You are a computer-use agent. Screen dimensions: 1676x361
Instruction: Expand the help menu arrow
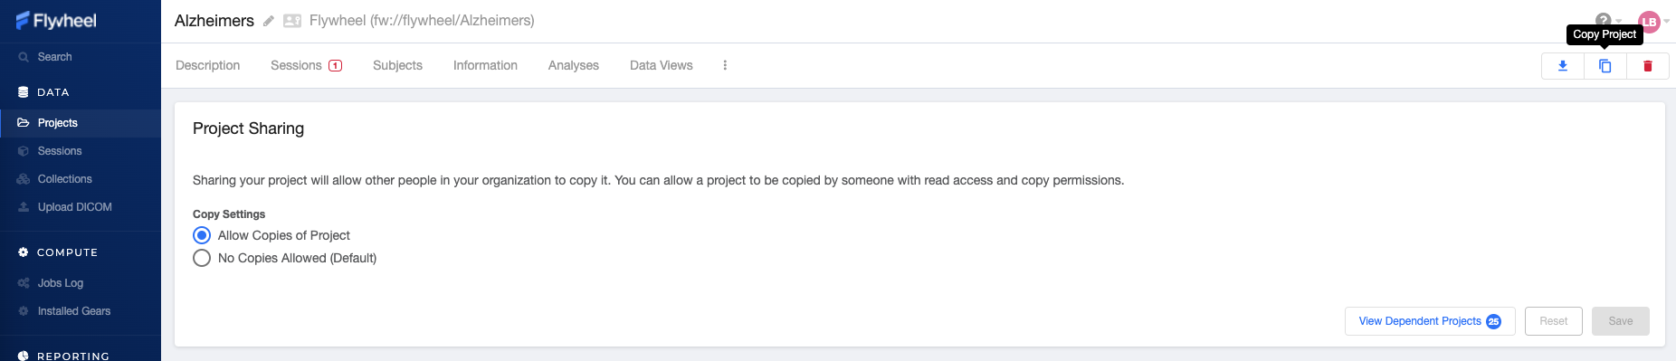(x=1619, y=21)
